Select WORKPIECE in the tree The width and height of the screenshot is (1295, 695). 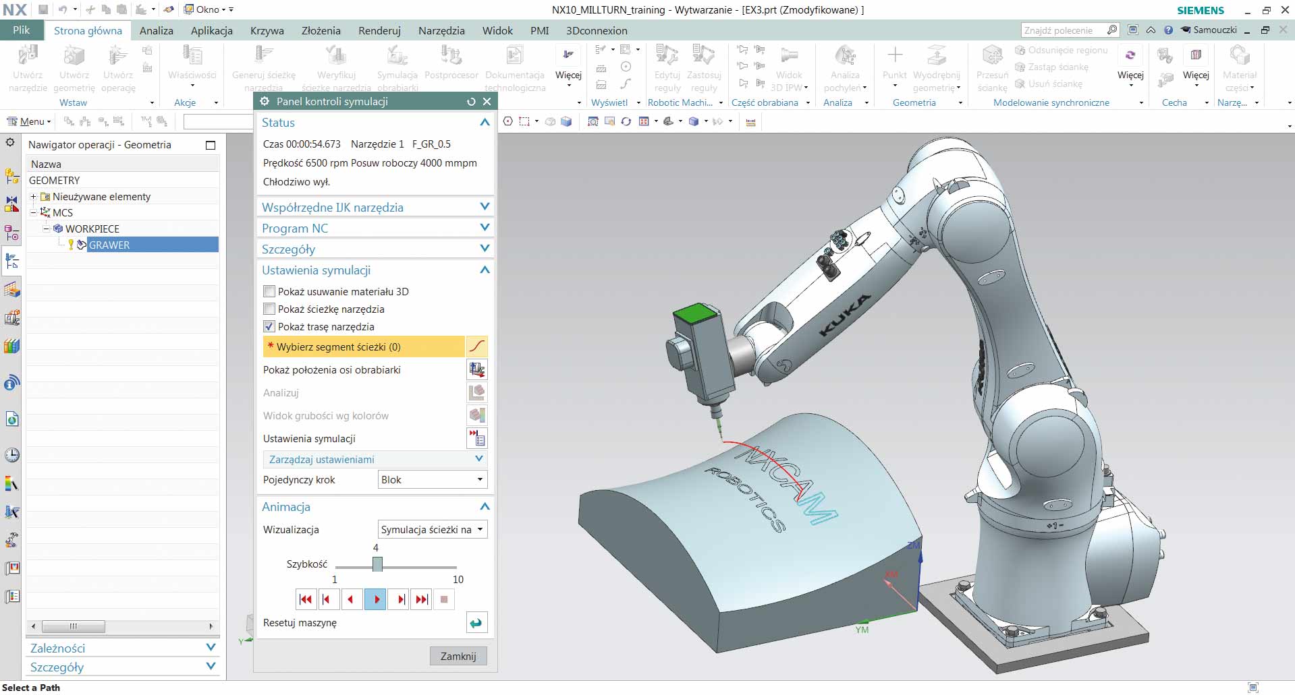92,229
